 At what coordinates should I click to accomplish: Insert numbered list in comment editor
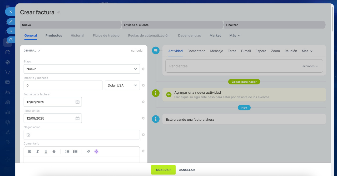pyautogui.click(x=67, y=152)
